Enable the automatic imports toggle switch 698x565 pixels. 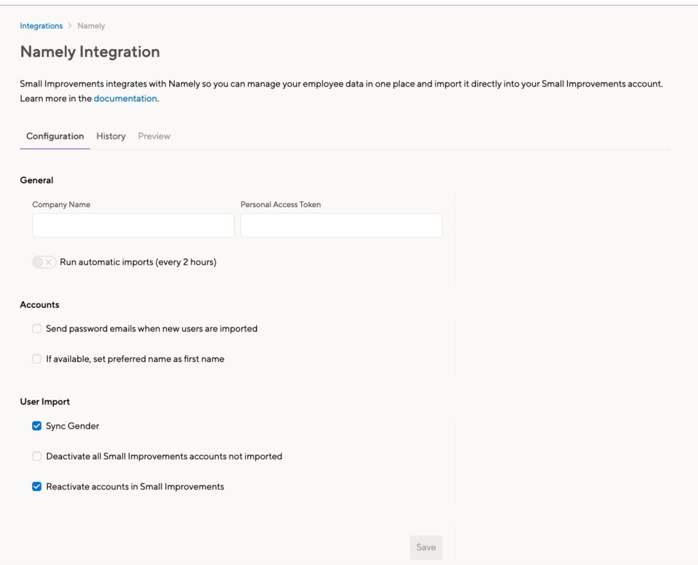[x=44, y=262]
